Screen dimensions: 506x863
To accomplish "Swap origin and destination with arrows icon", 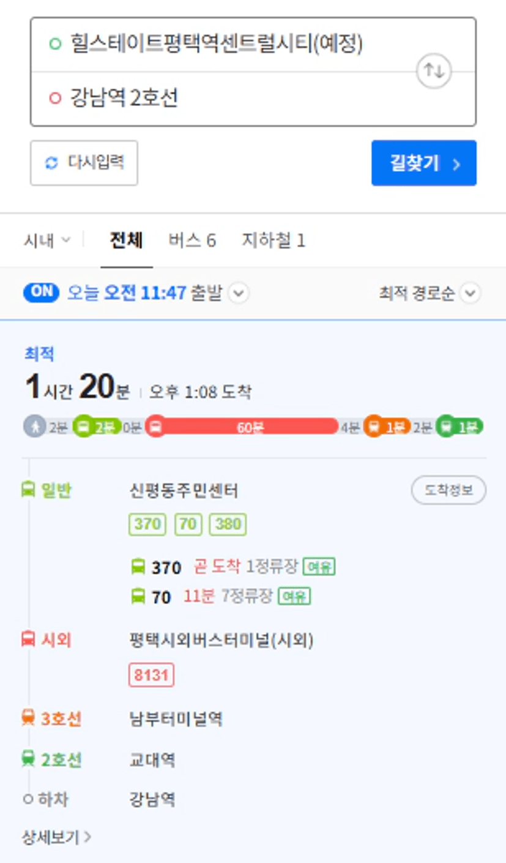I will click(x=434, y=72).
